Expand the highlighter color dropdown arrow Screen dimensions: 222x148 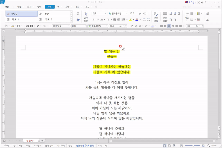tap(133, 20)
